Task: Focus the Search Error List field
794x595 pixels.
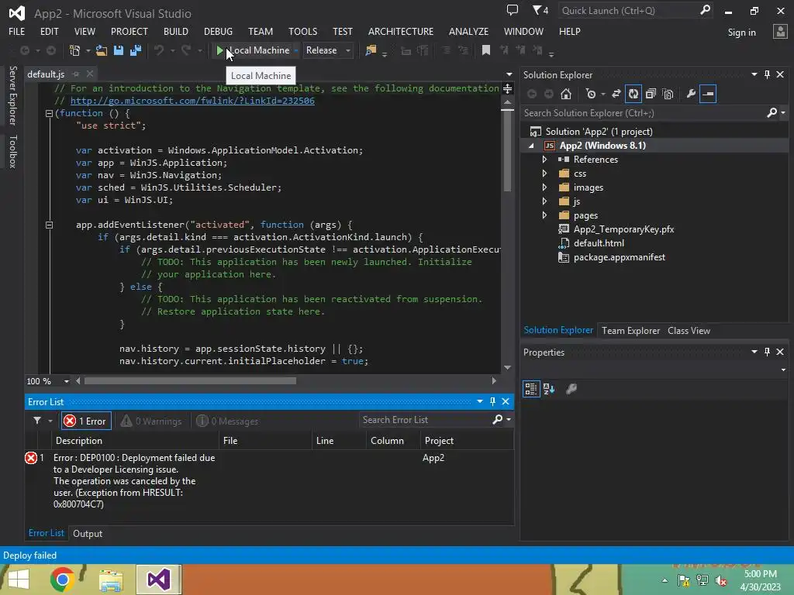Action: click(426, 420)
